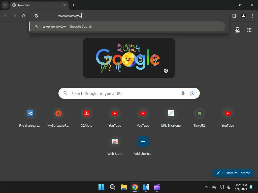Open the YouTube shortcut next to X2Mate

pos(115,118)
